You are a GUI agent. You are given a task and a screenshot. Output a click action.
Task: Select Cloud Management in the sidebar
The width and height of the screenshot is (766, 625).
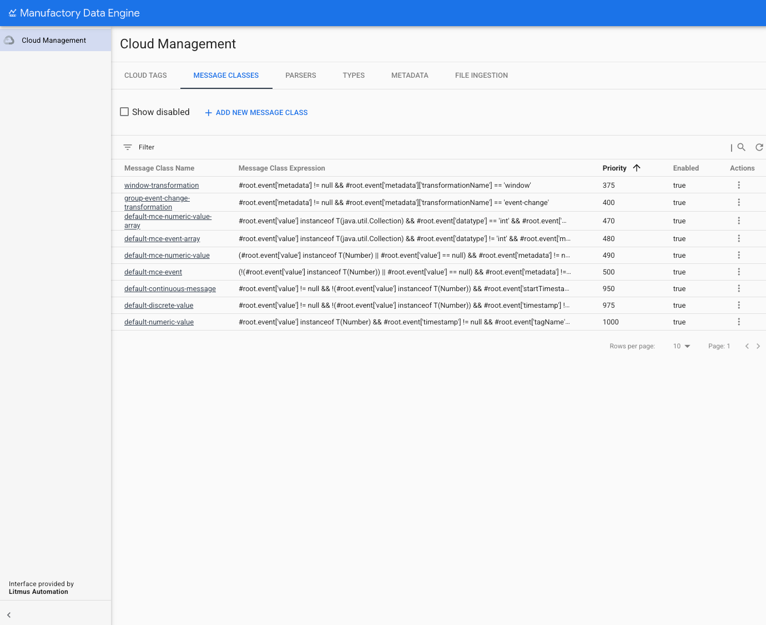pos(54,39)
